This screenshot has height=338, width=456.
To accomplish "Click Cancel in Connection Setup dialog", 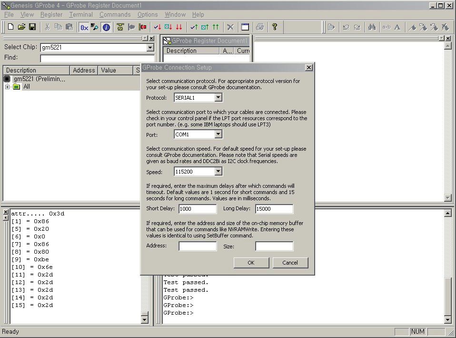I will [x=290, y=263].
